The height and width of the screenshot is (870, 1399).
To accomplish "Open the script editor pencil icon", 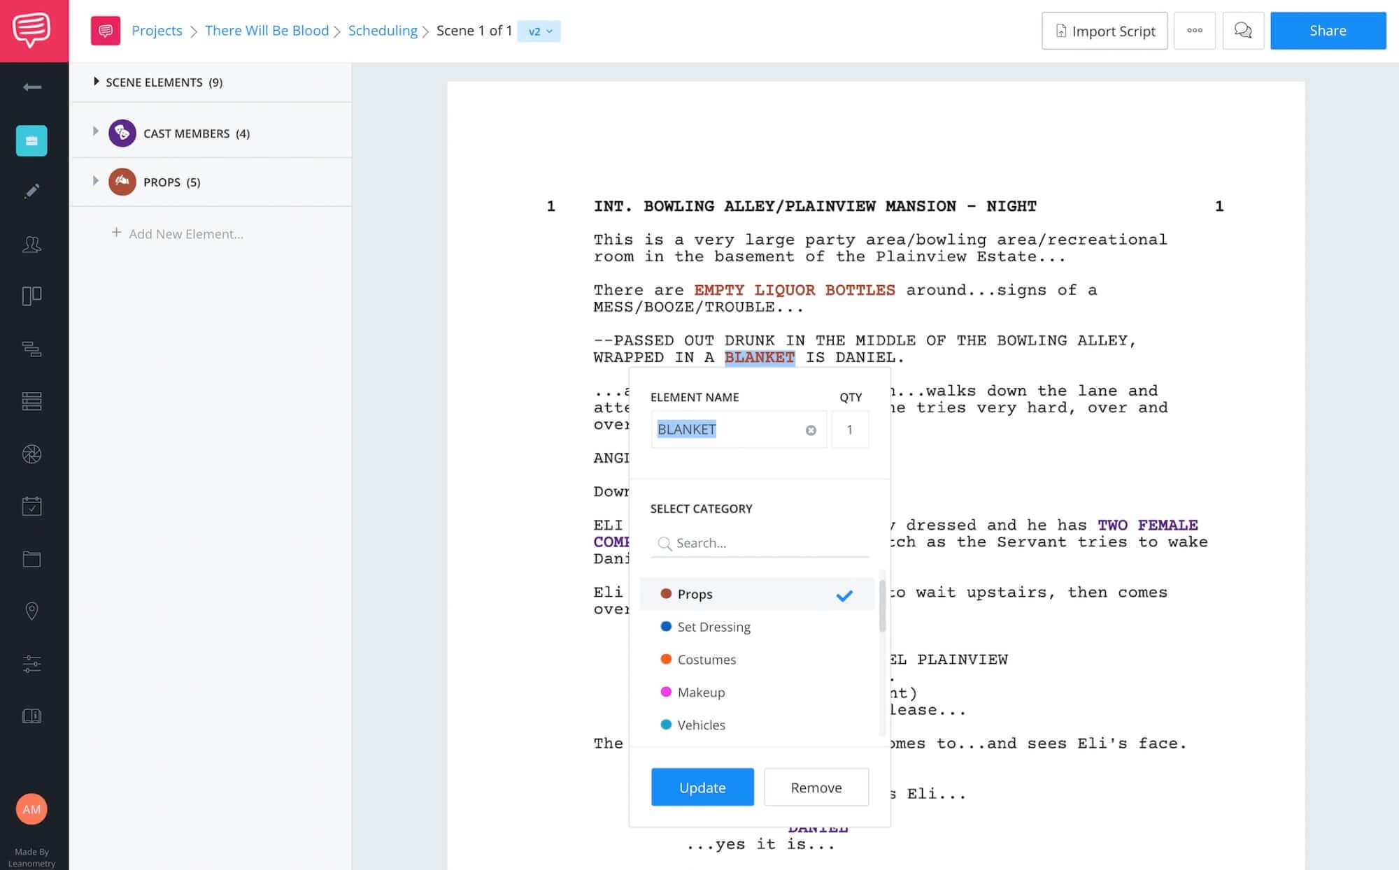I will (x=31, y=191).
